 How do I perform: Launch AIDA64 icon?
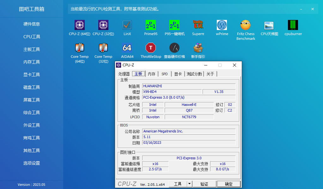click(x=127, y=48)
